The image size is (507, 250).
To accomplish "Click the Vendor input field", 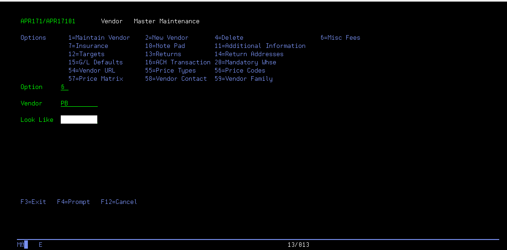I will pyautogui.click(x=79, y=104).
